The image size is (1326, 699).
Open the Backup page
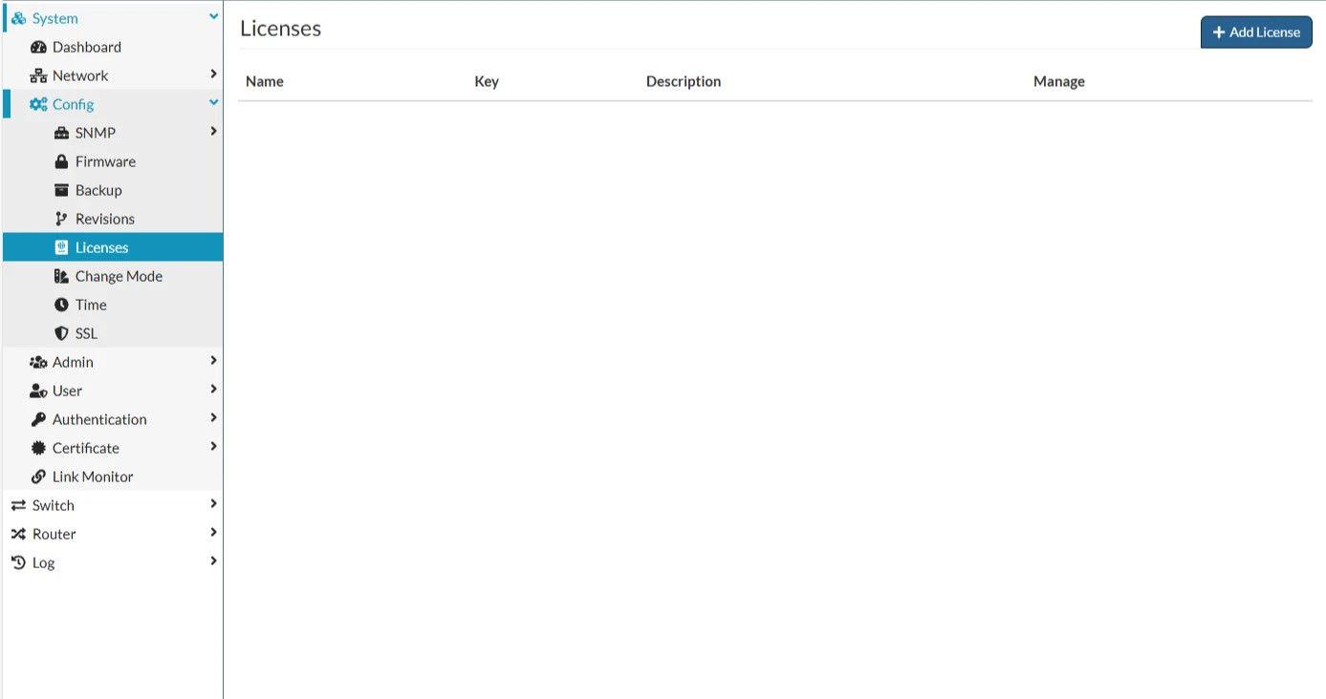coord(113,190)
